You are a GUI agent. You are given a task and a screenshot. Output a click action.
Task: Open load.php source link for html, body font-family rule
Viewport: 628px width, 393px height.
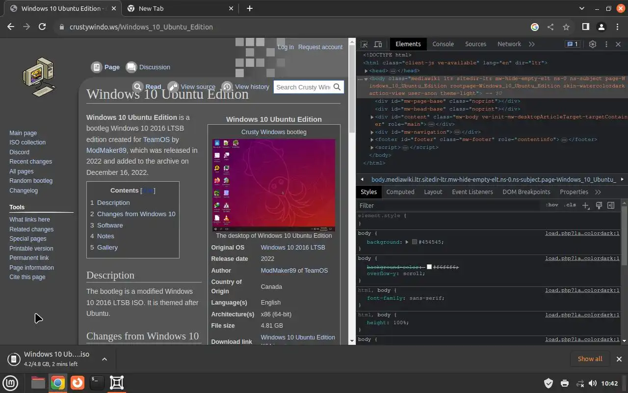[582, 290]
